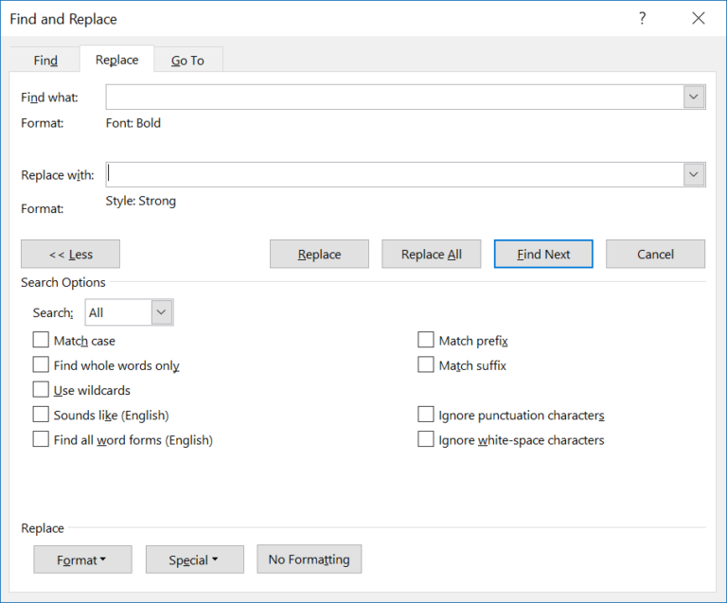
Task: Close the Find and Replace dialog
Action: (699, 18)
